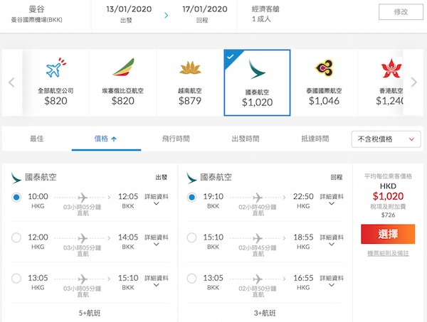
Task: Choose the 15:10 BKK return flight
Action: pos(191,238)
